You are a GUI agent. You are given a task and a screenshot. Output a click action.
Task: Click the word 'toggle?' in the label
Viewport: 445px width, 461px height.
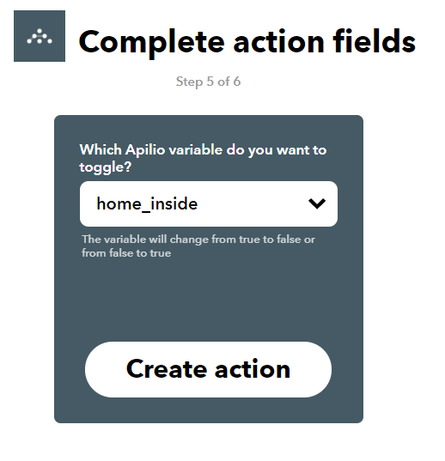pyautogui.click(x=106, y=167)
